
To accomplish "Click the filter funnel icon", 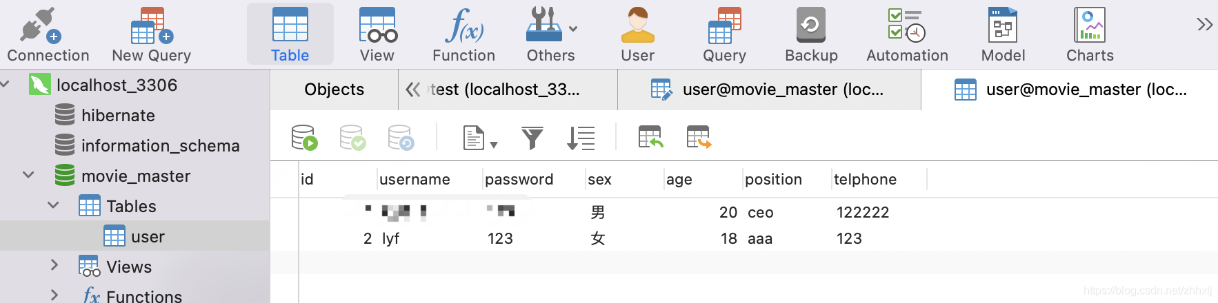I will [532, 138].
